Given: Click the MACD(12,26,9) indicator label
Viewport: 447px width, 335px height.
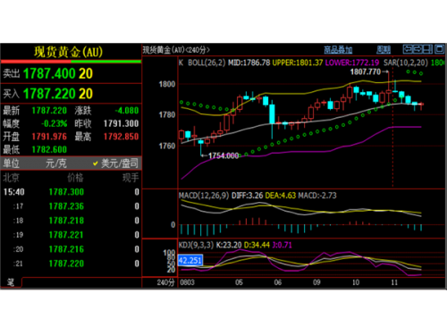Looking at the screenshot, I should [x=204, y=196].
